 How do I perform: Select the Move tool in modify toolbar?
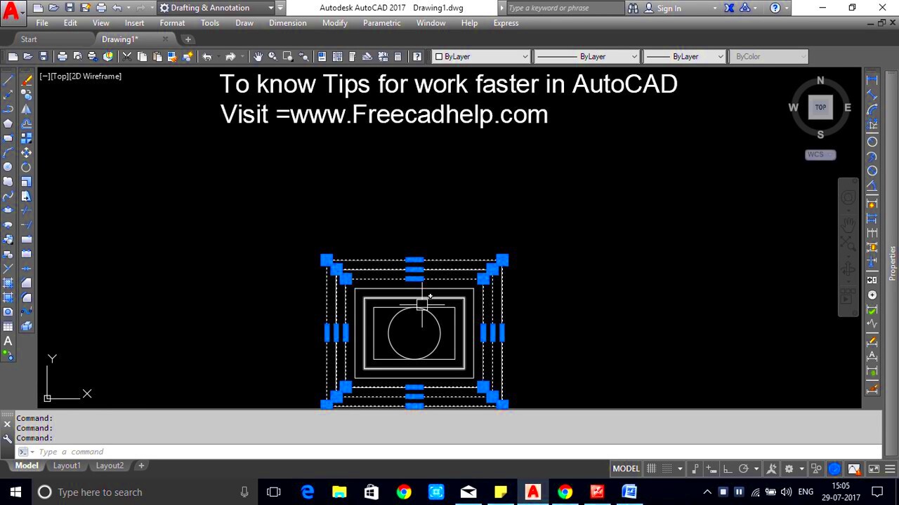[x=26, y=152]
